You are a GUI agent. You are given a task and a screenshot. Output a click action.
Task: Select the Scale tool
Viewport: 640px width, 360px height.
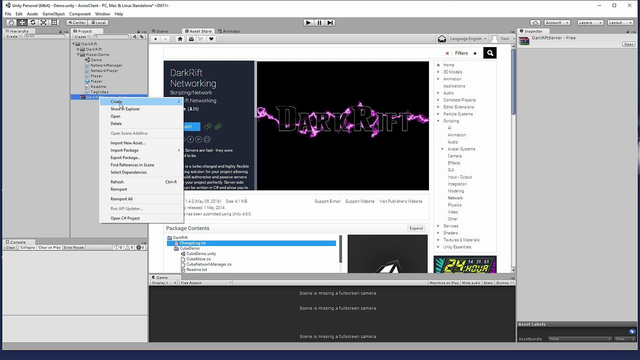[x=43, y=22]
